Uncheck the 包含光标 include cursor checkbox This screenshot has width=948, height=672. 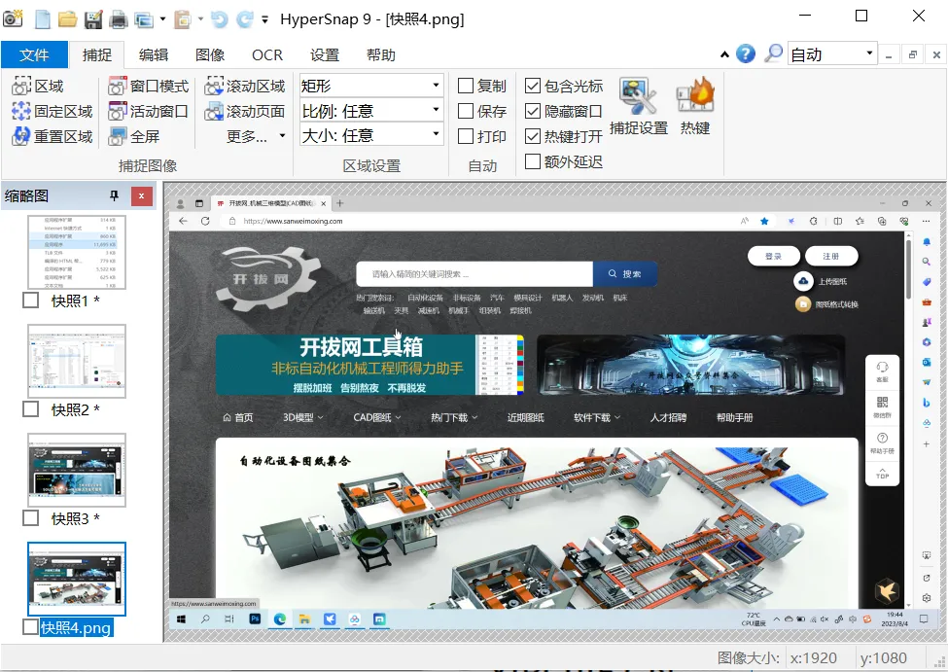pos(533,86)
